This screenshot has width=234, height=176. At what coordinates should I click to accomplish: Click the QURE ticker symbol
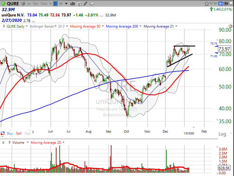tap(13, 4)
